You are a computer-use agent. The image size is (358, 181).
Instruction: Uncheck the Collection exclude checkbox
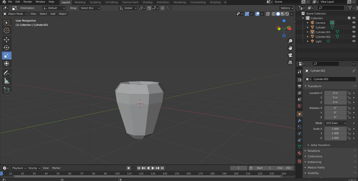349,18
